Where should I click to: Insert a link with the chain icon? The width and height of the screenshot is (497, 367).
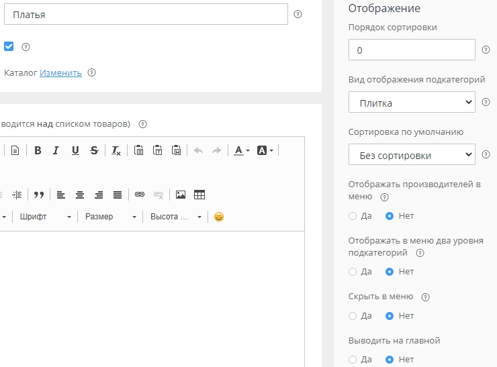(x=140, y=195)
